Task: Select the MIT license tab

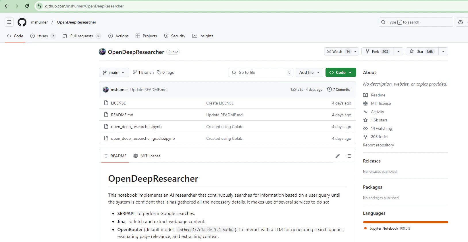Action: 147,156
